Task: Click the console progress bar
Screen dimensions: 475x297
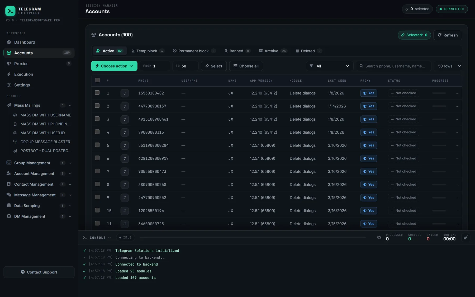Action: click(x=253, y=238)
